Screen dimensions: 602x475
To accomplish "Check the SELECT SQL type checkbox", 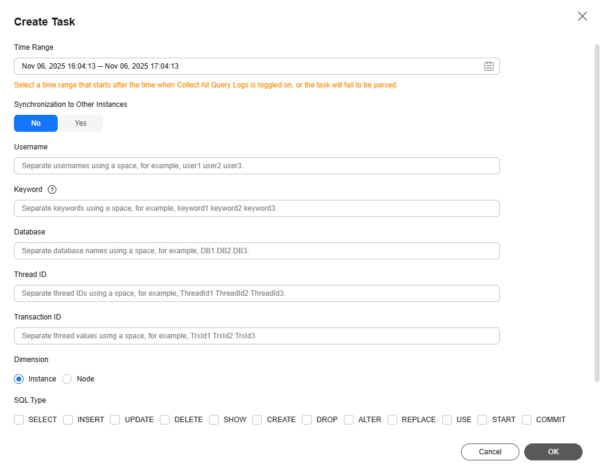I will (19, 420).
